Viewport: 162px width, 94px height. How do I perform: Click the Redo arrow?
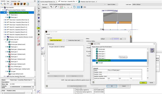coord(56,7)
